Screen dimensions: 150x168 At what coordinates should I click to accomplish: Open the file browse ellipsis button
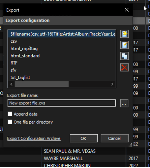coord(124,103)
